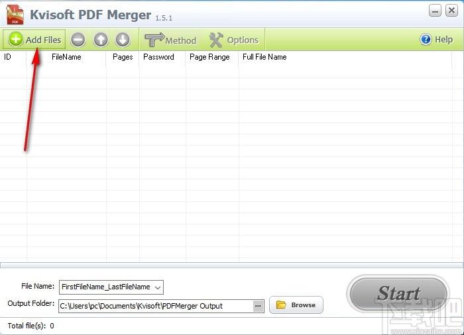Click the Password column header
This screenshot has height=335, width=464.
point(158,57)
